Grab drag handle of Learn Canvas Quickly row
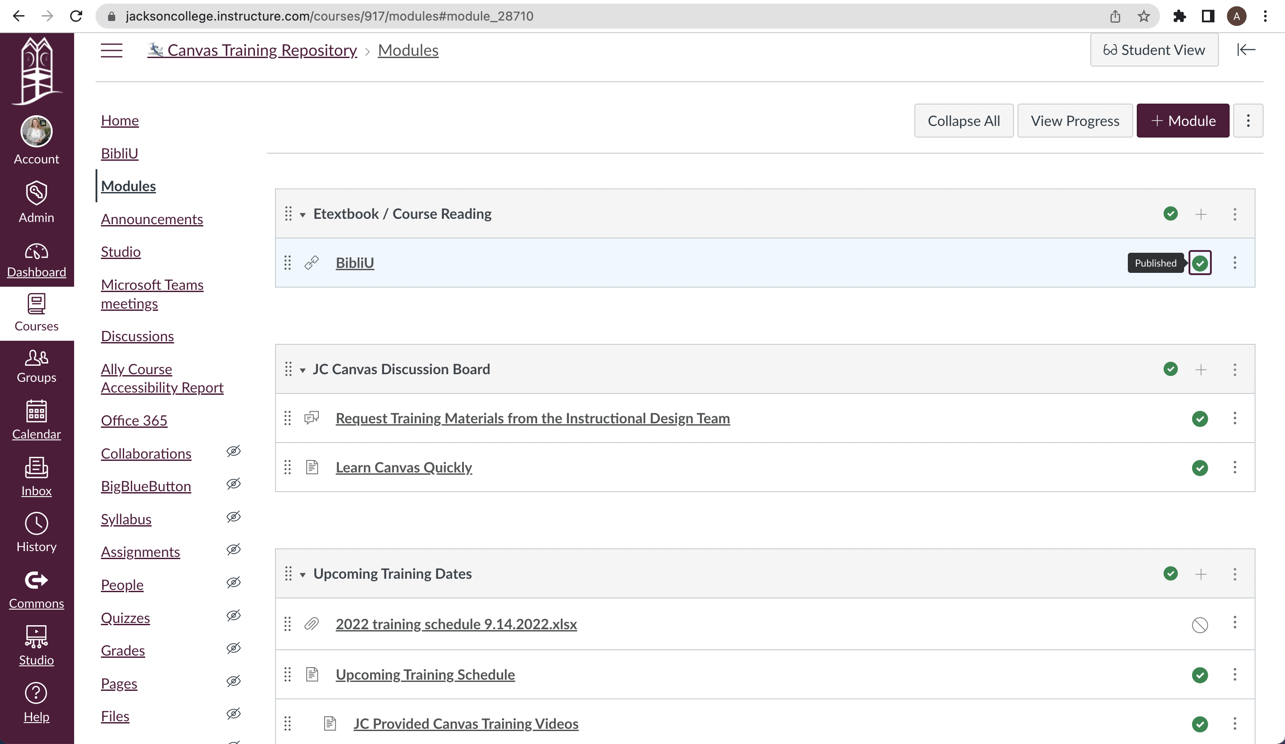The width and height of the screenshot is (1285, 744). pyautogui.click(x=288, y=467)
